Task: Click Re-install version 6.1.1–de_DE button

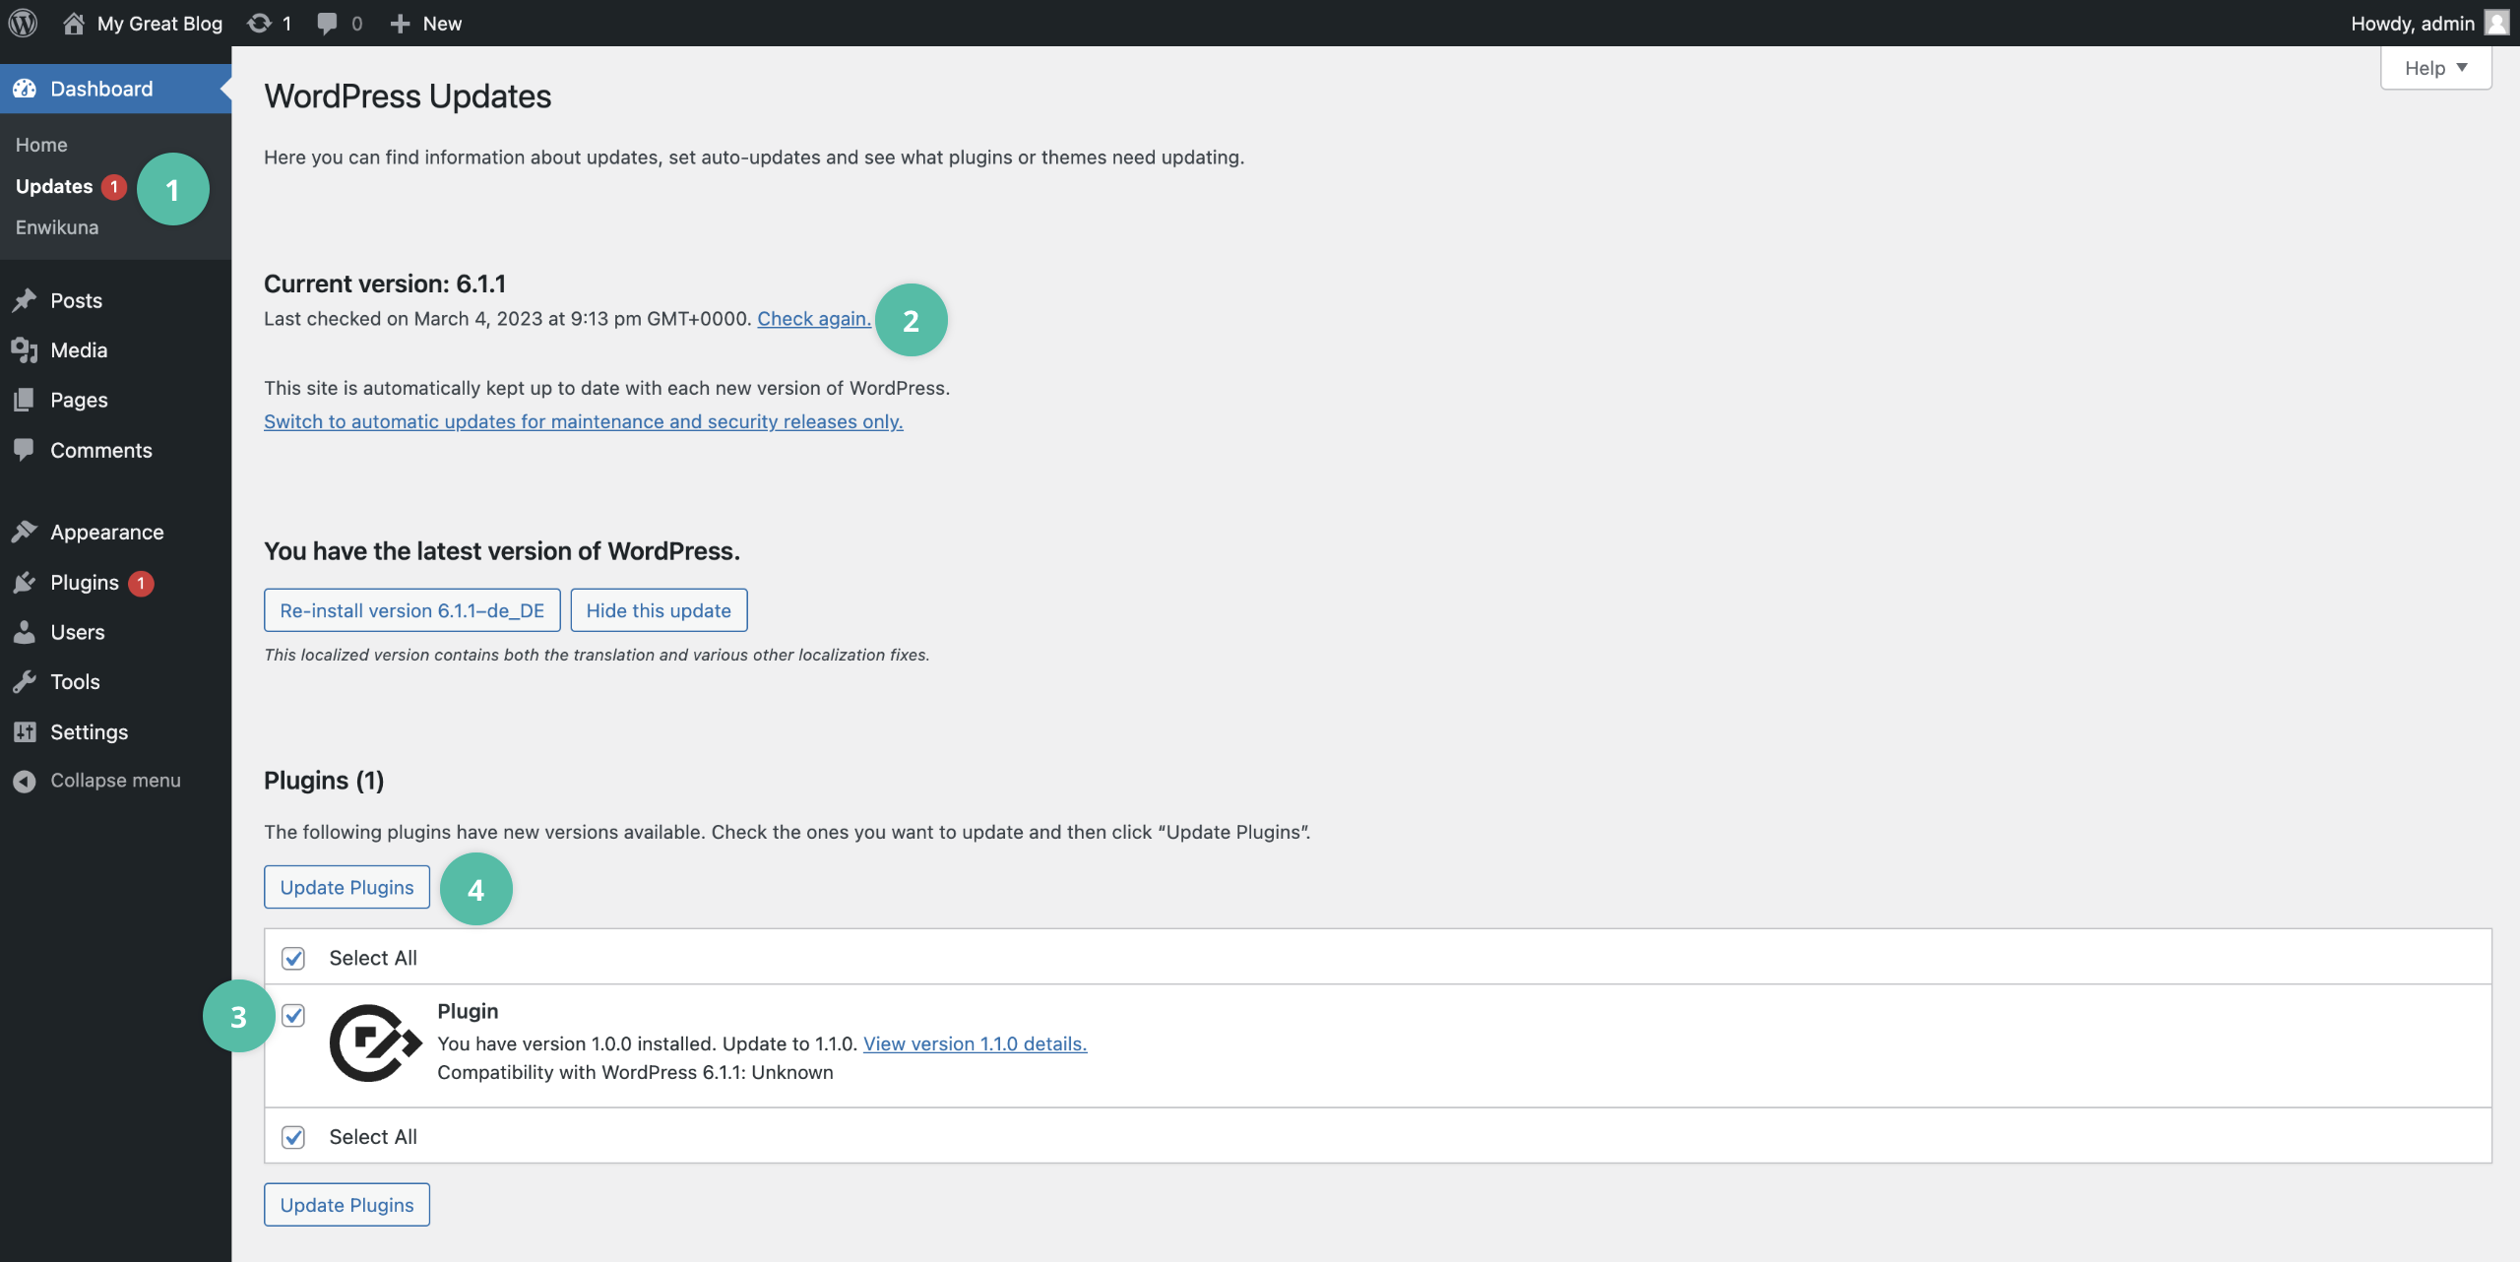Action: tap(411, 610)
